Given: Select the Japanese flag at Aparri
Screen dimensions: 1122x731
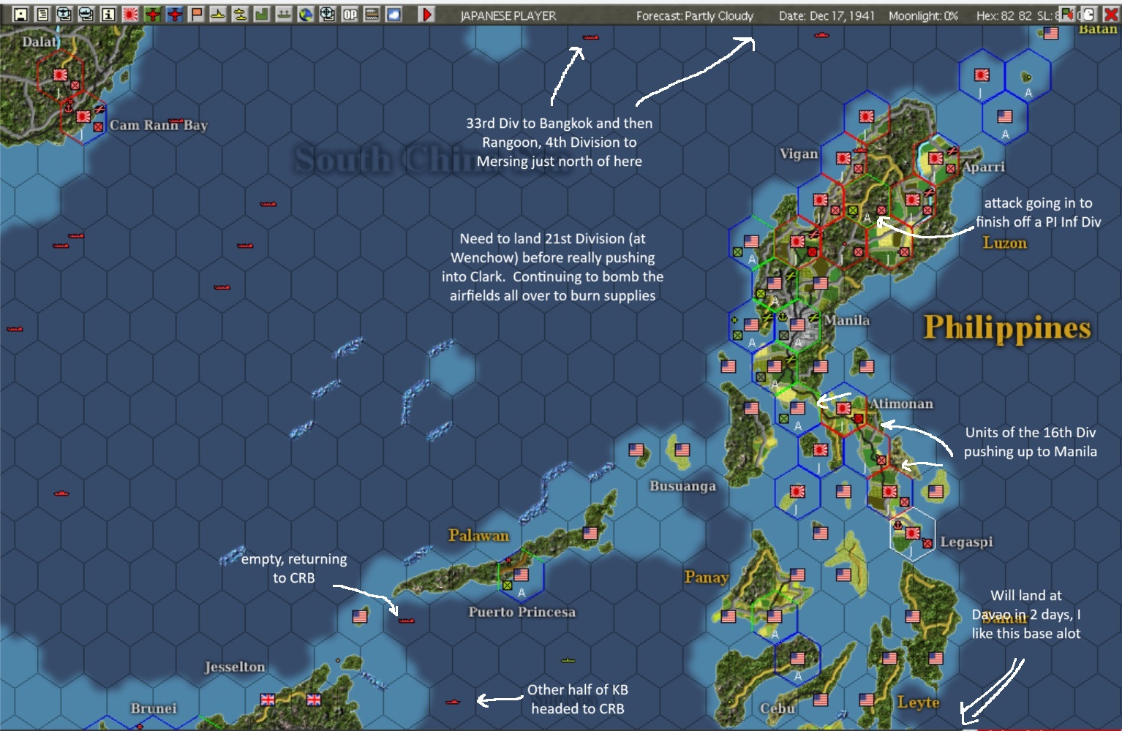Looking at the screenshot, I should (935, 158).
